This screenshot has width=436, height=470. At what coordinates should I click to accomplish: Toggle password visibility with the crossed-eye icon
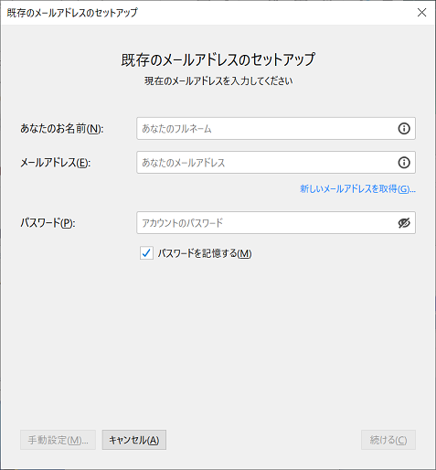(404, 223)
